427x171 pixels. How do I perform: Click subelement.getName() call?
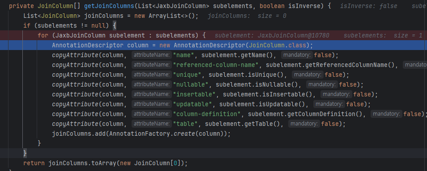[237, 55]
